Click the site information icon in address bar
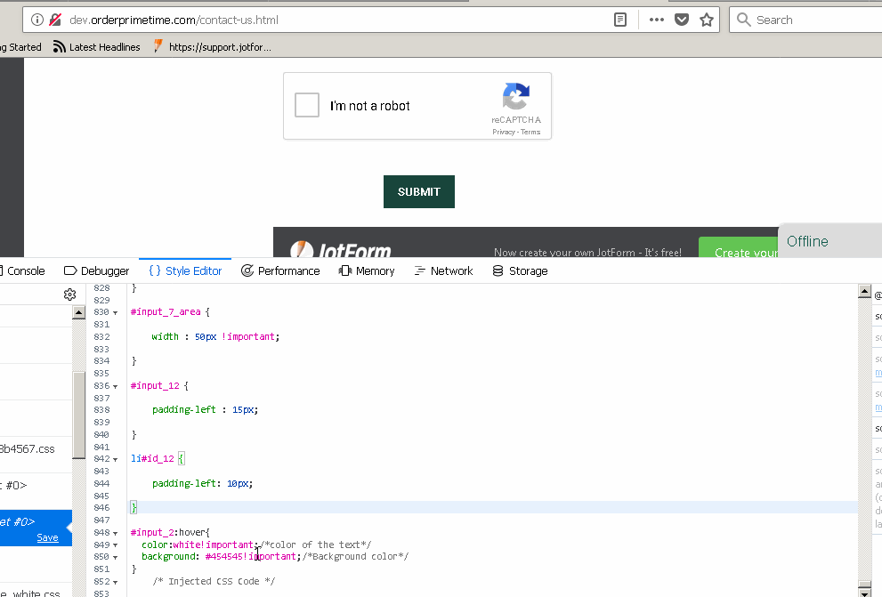882x597 pixels. [37, 20]
